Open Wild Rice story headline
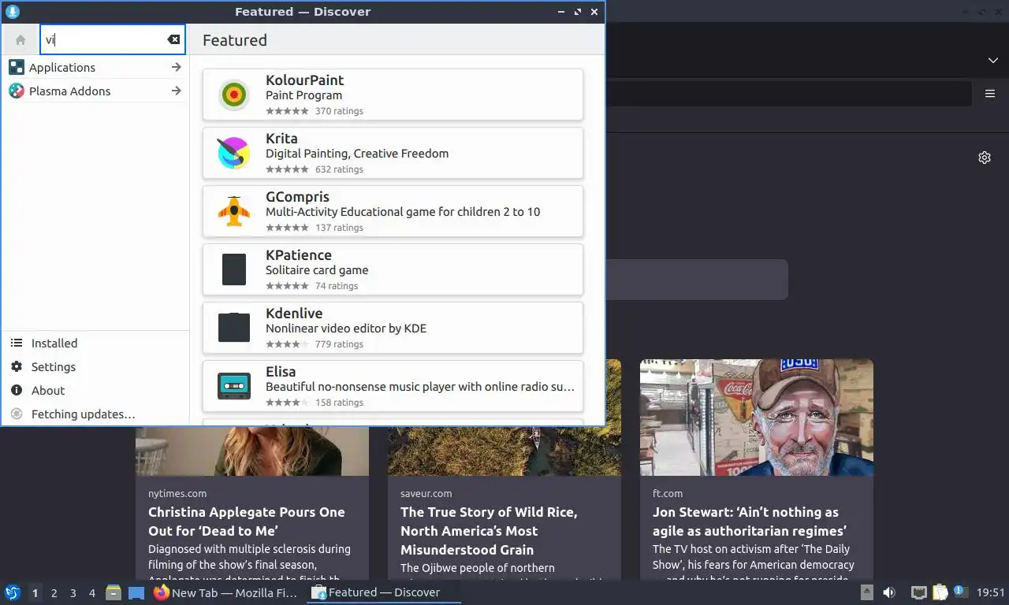 [x=489, y=531]
